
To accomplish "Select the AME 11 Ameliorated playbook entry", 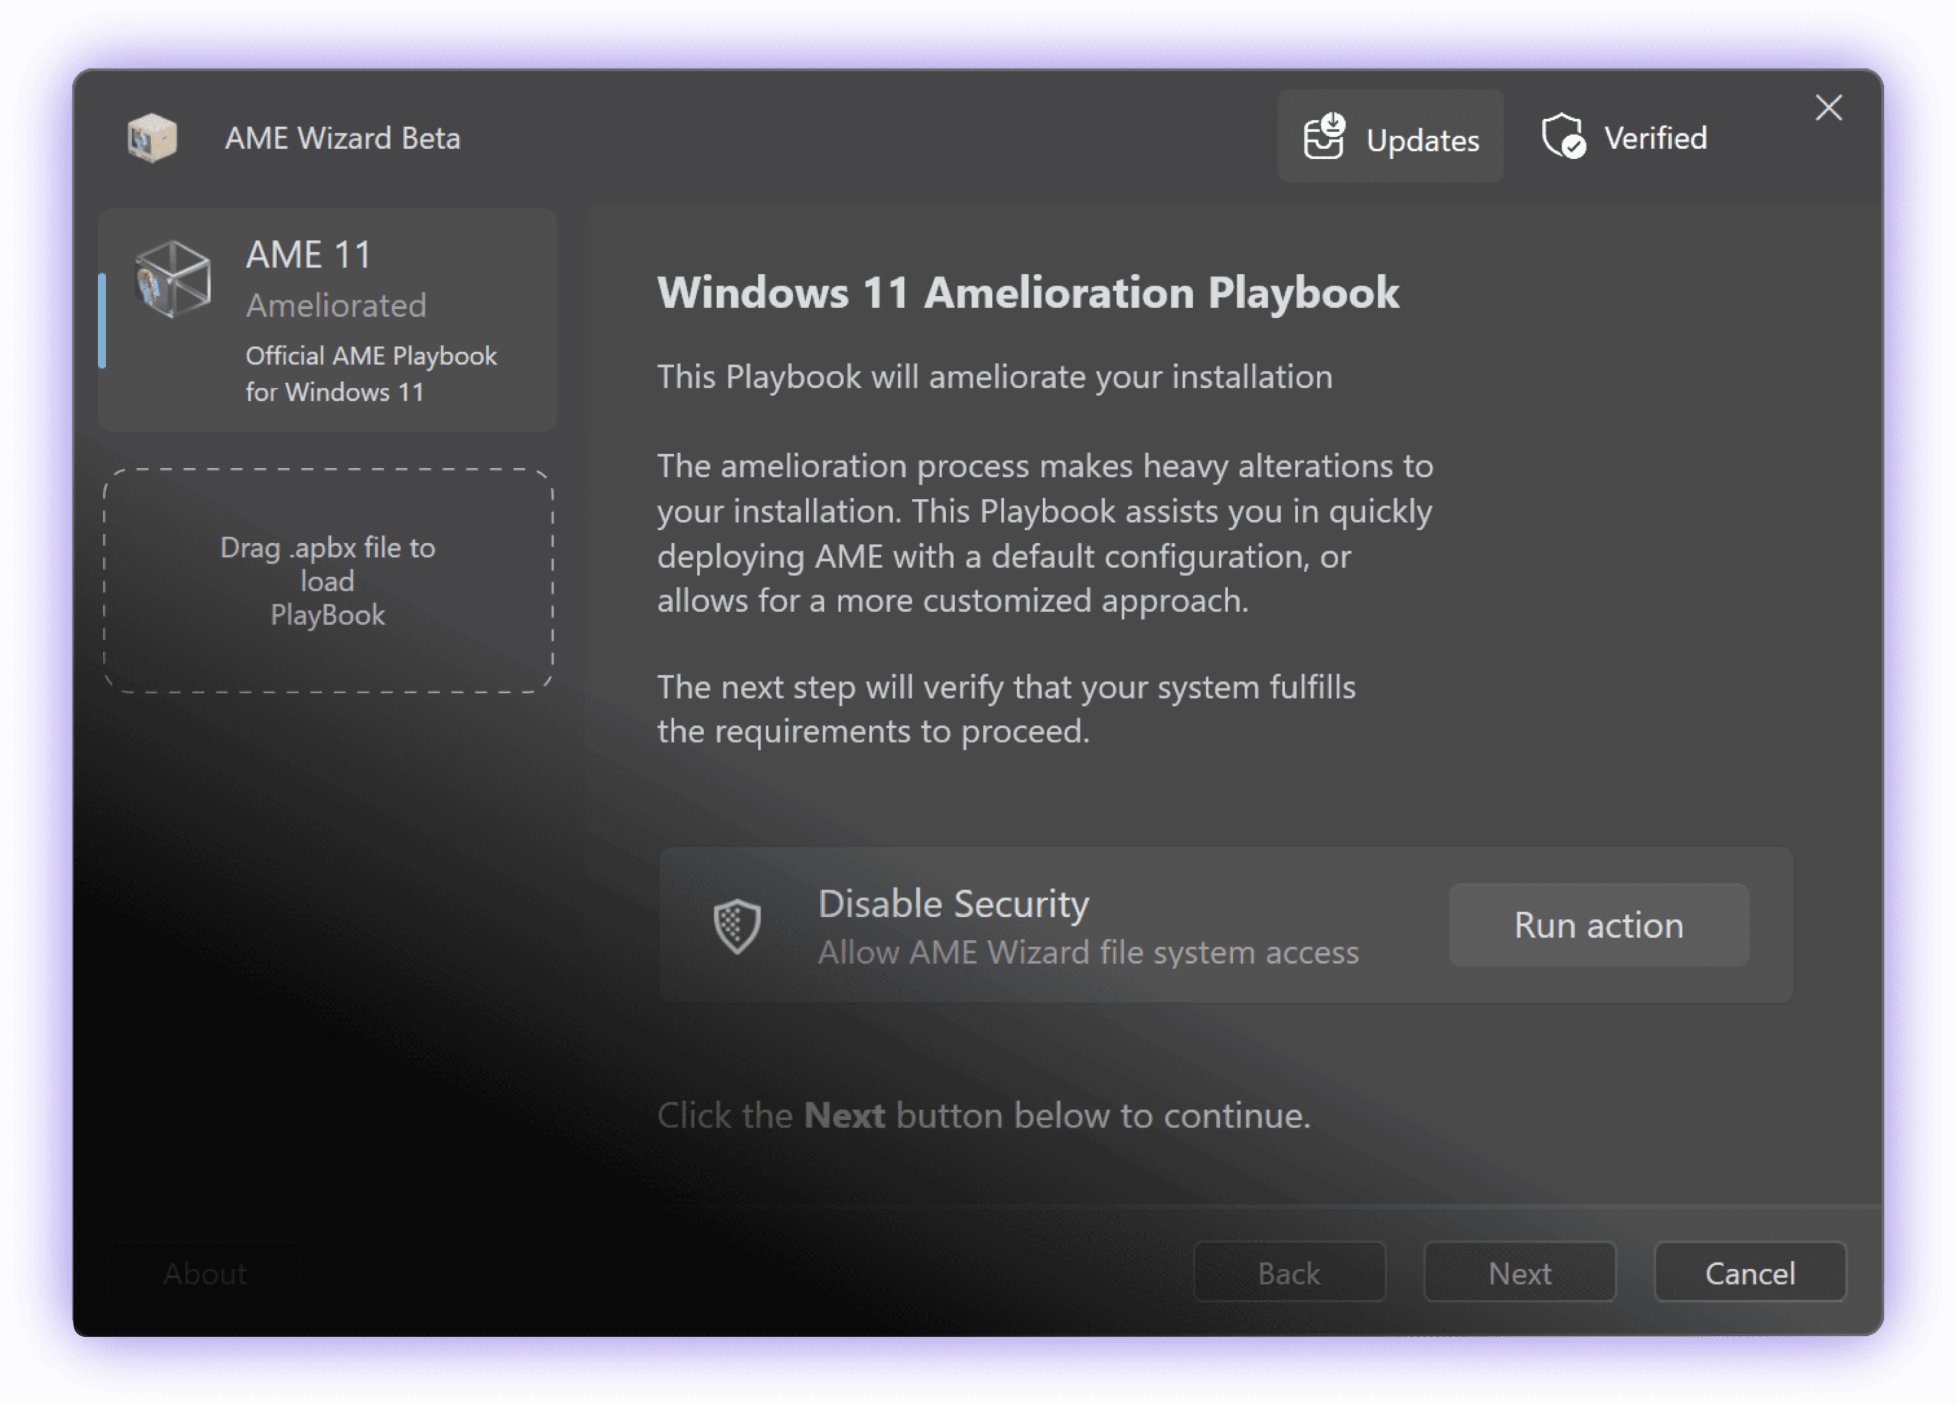I will (327, 319).
